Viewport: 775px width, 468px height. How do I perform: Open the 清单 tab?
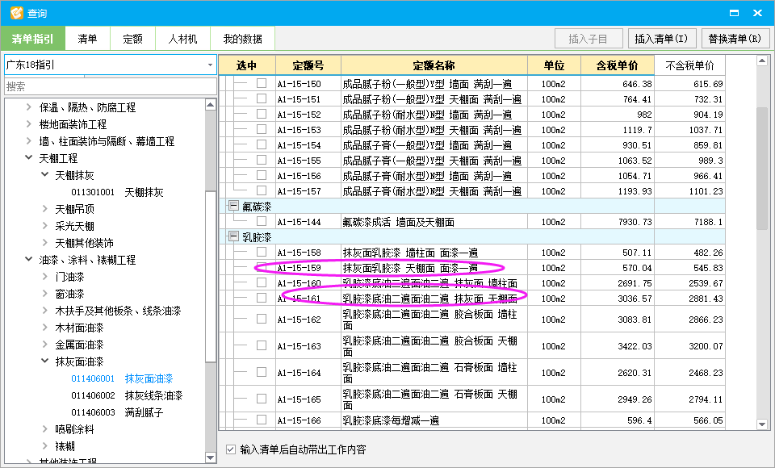point(87,39)
